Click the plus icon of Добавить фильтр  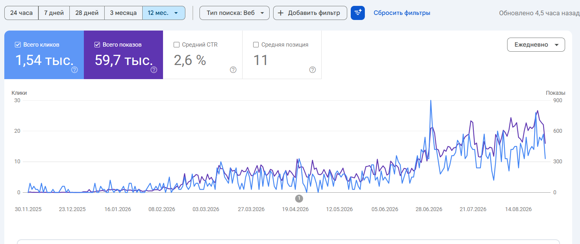[281, 13]
